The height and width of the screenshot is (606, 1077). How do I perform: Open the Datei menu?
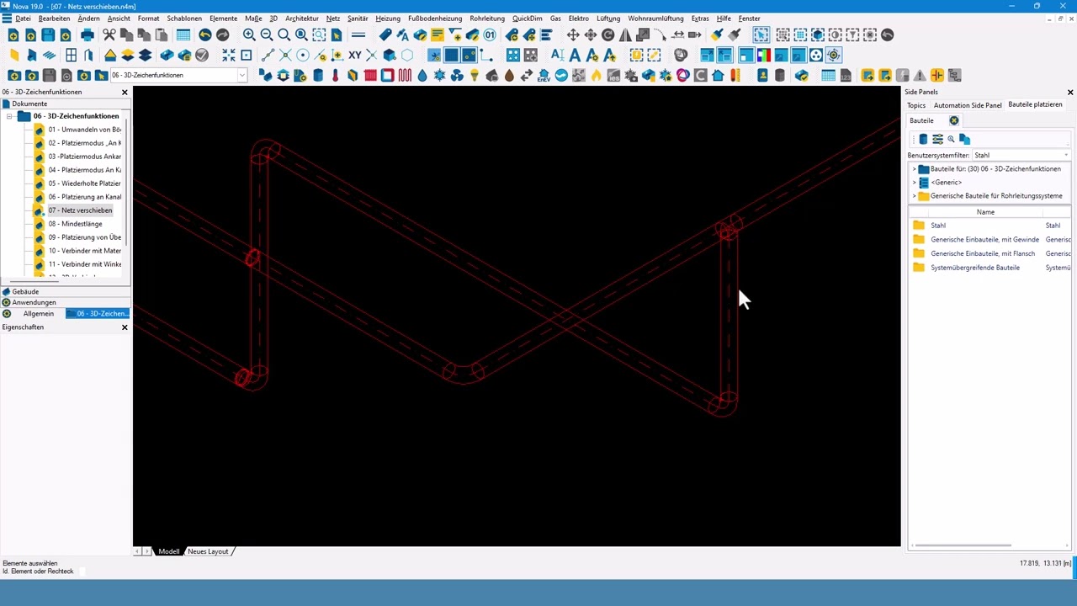point(23,19)
